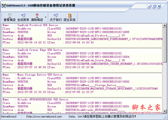The height and width of the screenshot is (120, 168).
Task: Click the window resize grip in the corner
Action: [x=165, y=117]
